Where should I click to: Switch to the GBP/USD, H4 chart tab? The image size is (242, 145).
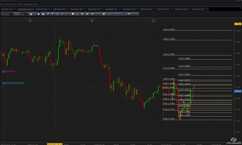click(61, 9)
